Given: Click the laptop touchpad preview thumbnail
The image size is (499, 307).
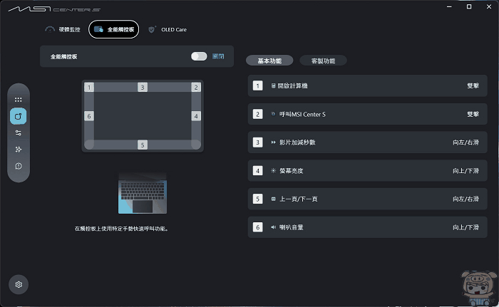Looking at the screenshot, I should point(143,194).
